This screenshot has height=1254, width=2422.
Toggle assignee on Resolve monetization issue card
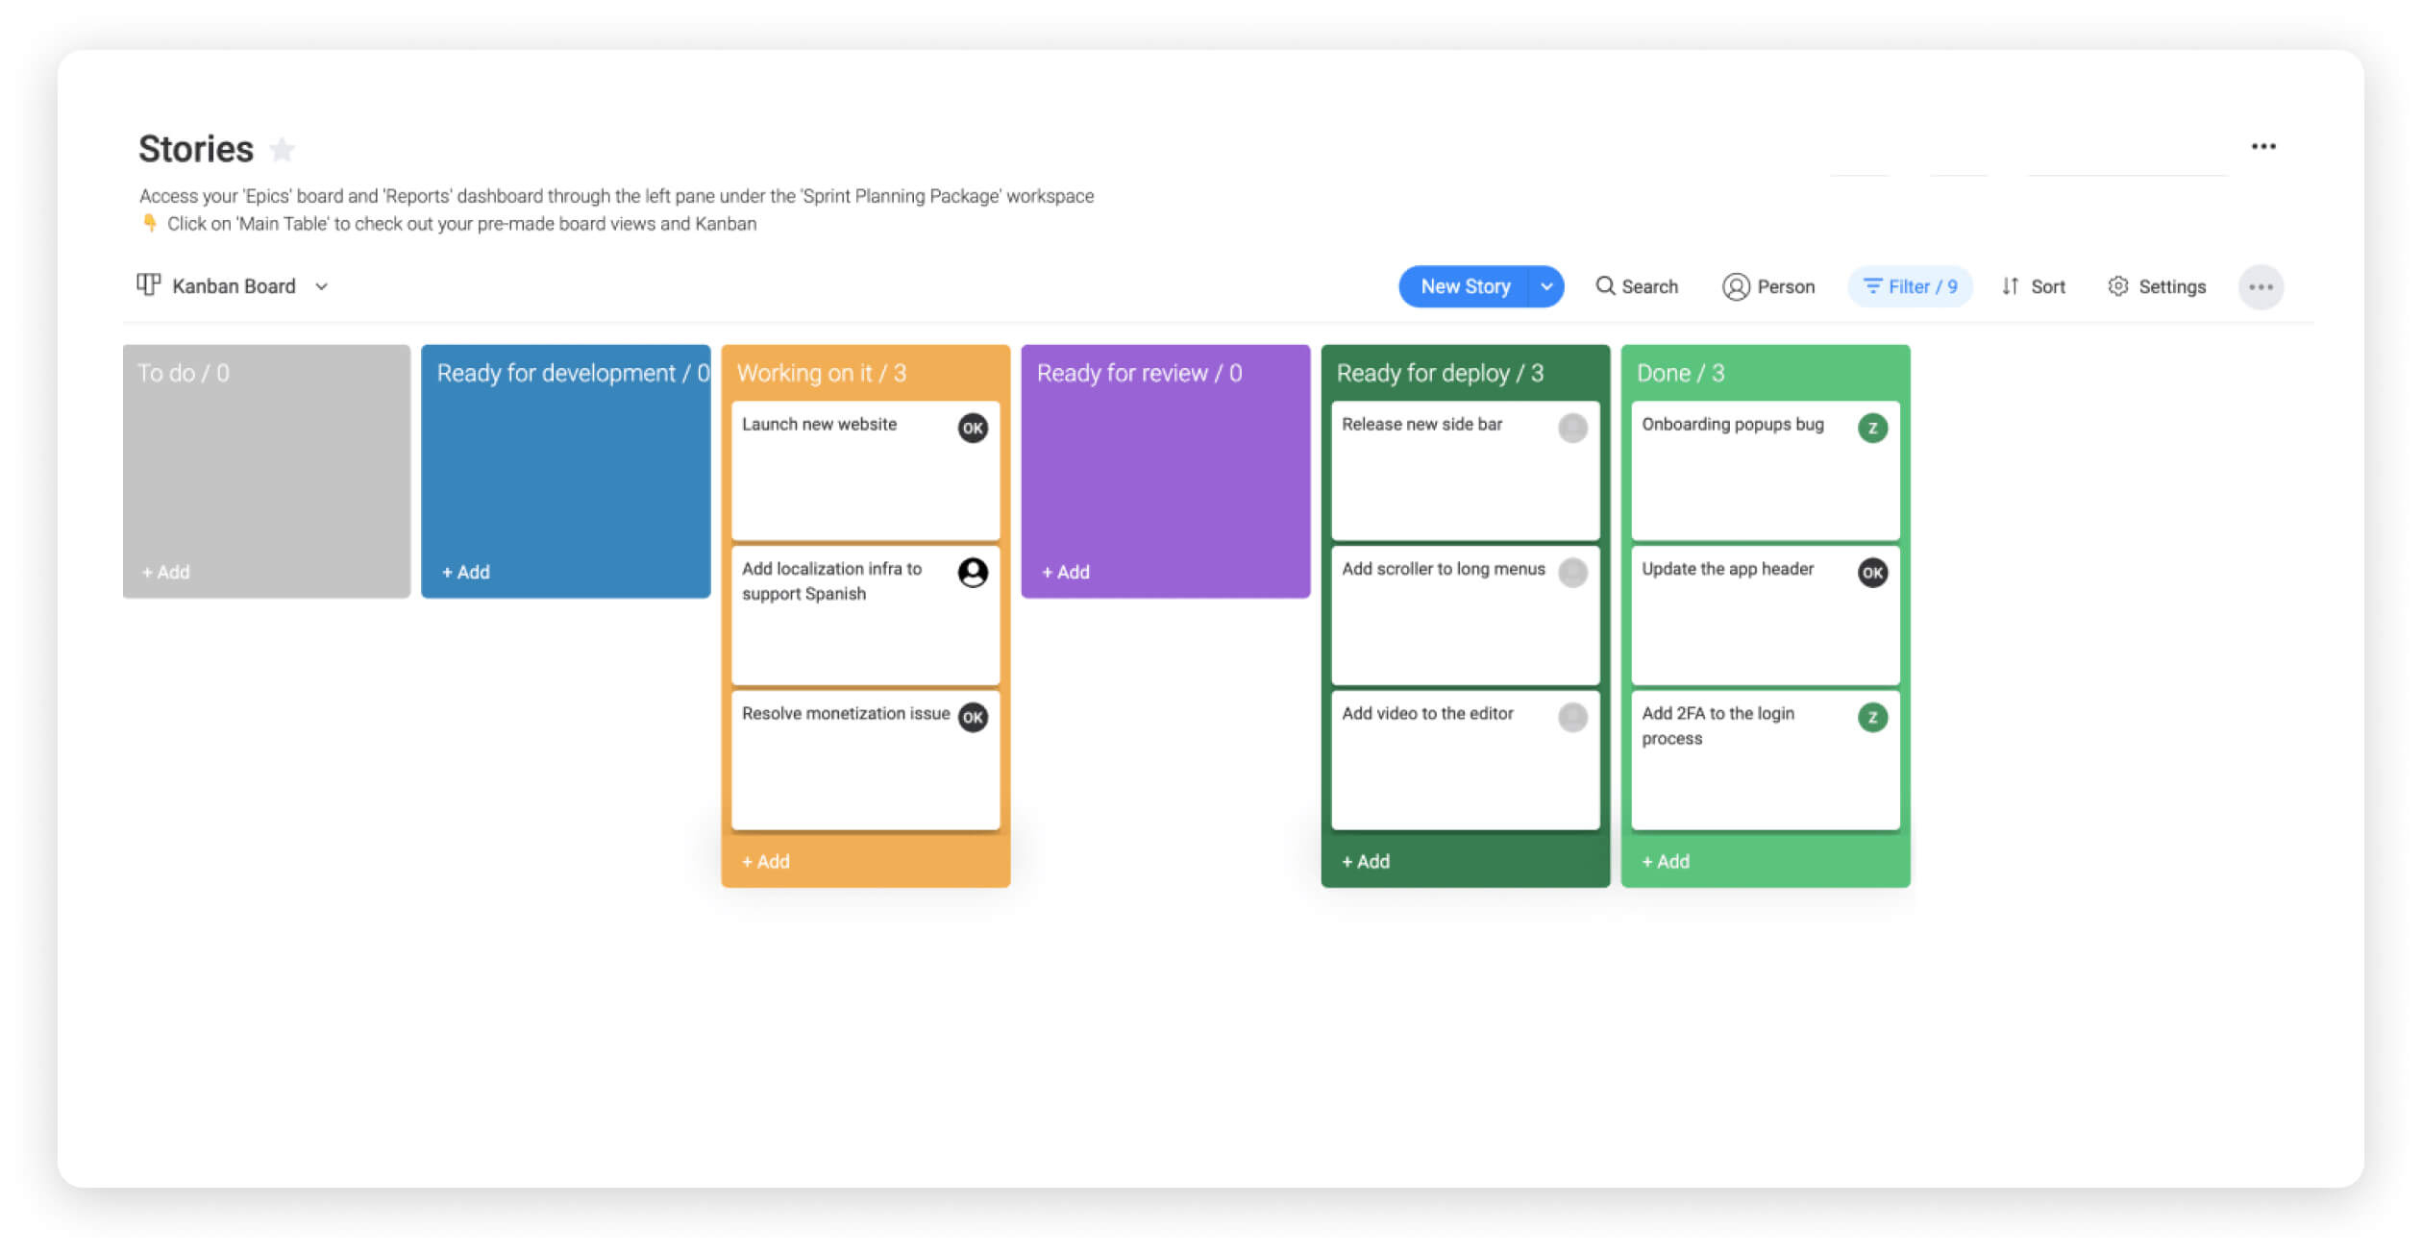tap(973, 715)
